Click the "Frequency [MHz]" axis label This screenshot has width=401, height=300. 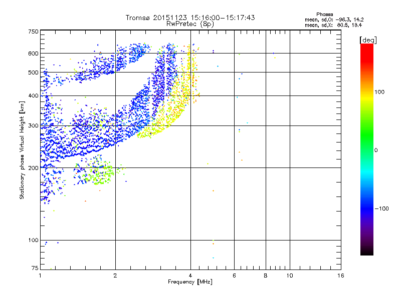tap(190, 282)
